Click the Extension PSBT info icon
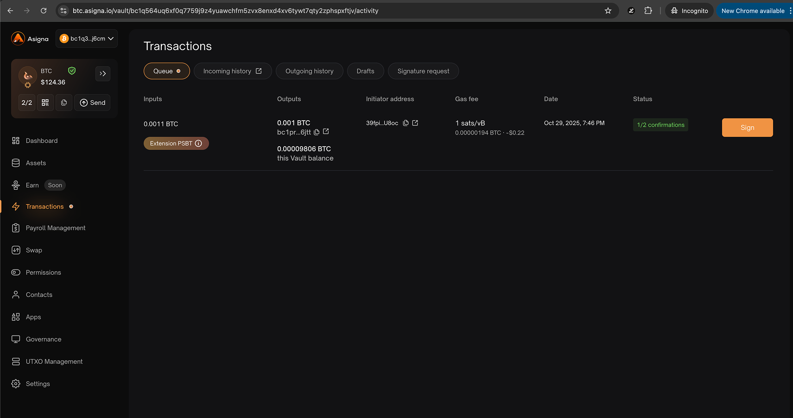This screenshot has height=418, width=793. point(198,143)
